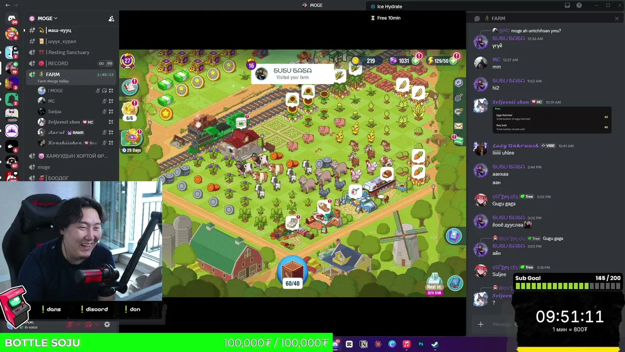Open the Discord inbox icon
This screenshot has height=352, width=625.
click(x=567, y=5)
